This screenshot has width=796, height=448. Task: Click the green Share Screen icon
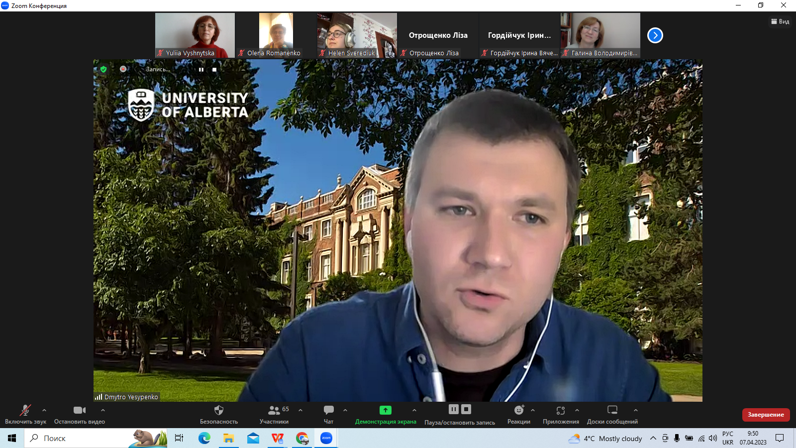point(385,410)
